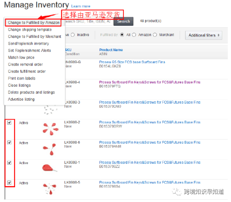Open Prosea G5 Size FCS base Surfboard Fins
Viewport: 231px width, 202px height.
click(x=132, y=62)
